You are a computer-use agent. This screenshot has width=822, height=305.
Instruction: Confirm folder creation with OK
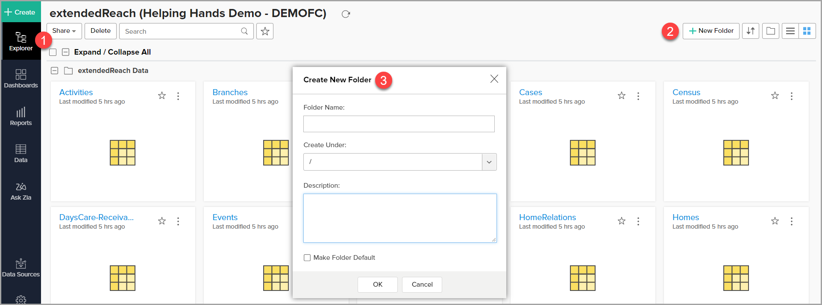[x=378, y=285]
